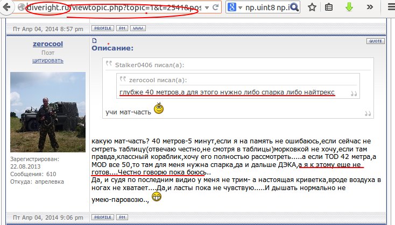The width and height of the screenshot is (395, 225).
Task: Click the цитировать link
Action: tap(48, 60)
